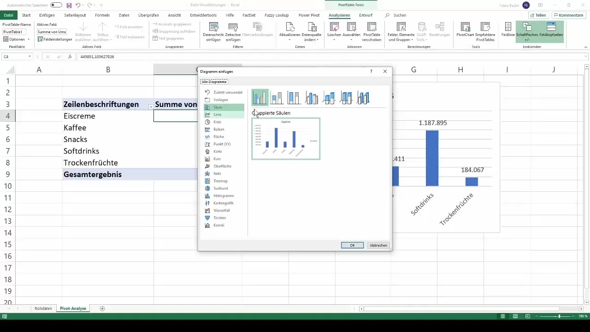Open Zuletzt verwendet chart list

point(224,92)
